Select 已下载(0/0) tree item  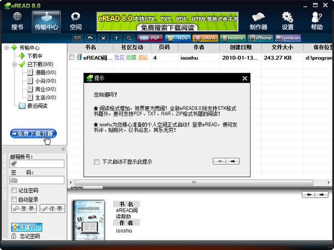(x=40, y=64)
